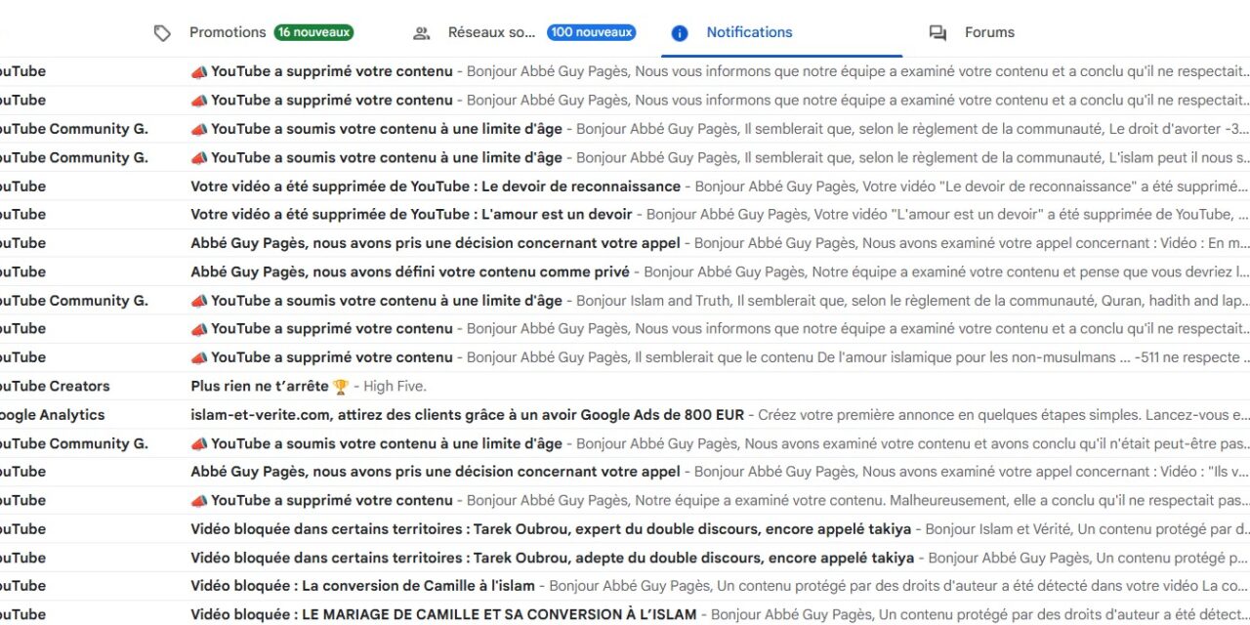1250x625 pixels.
Task: Open appeal decision email mentioning 'Vidéo : "Ils v'
Action: (x=625, y=472)
